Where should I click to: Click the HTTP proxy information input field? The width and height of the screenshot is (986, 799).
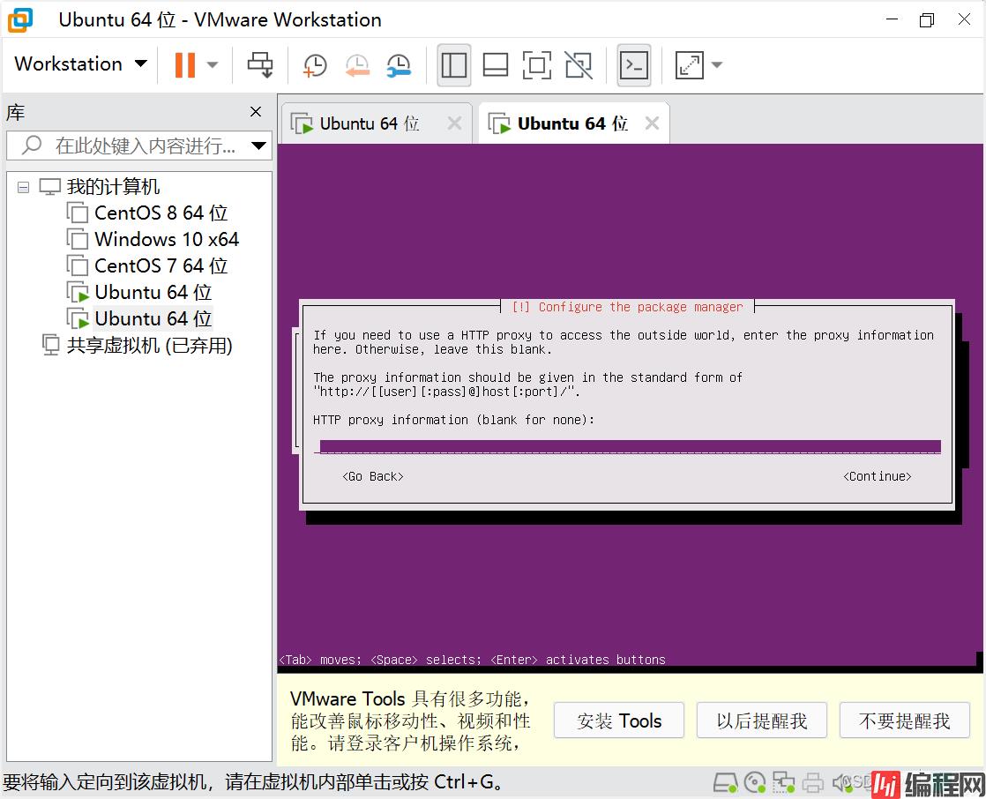[630, 446]
